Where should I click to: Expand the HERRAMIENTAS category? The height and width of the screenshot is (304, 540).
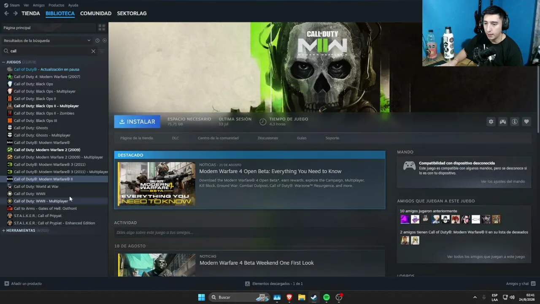[4, 231]
